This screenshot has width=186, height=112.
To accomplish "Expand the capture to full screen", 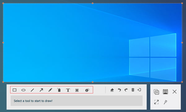I will tap(156, 102).
